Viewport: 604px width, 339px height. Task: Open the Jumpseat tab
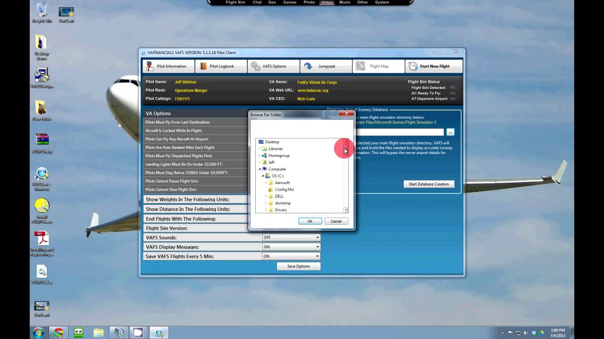click(326, 66)
